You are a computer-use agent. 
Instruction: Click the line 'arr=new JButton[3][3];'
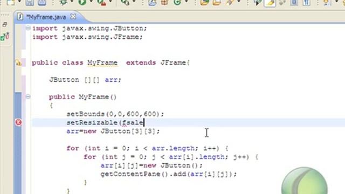pos(113,131)
